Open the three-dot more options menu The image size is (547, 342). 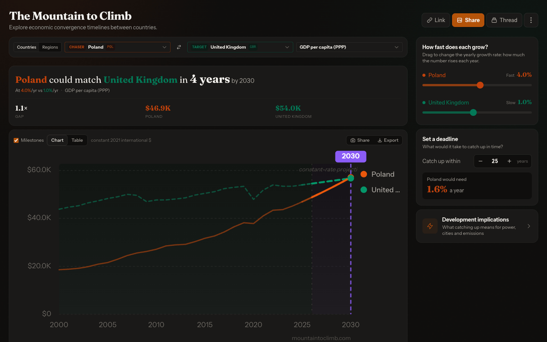[531, 20]
